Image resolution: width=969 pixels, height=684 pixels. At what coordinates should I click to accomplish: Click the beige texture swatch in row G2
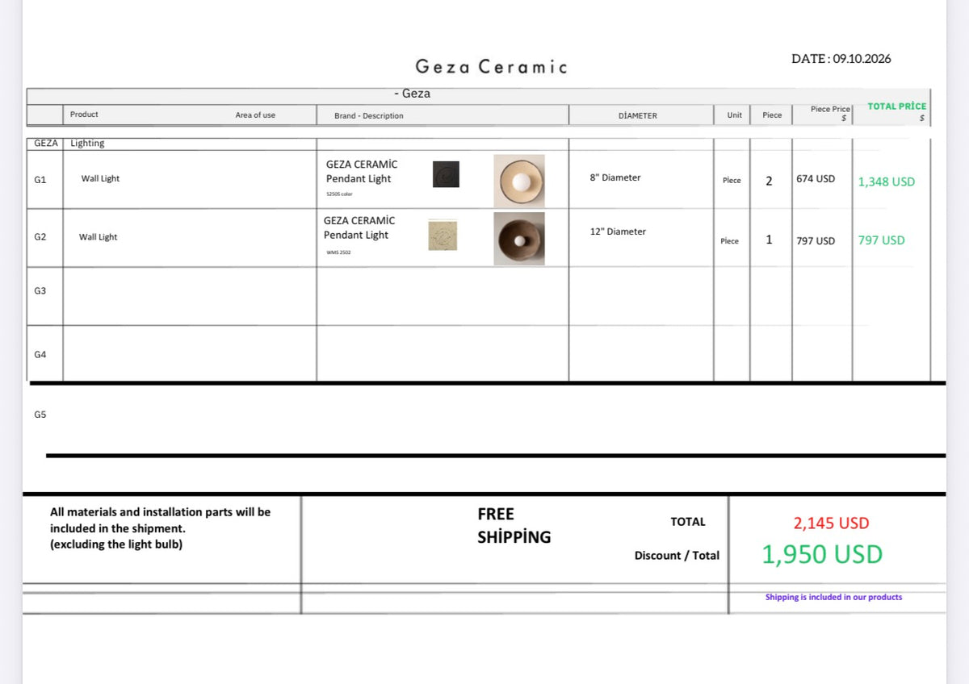point(443,235)
